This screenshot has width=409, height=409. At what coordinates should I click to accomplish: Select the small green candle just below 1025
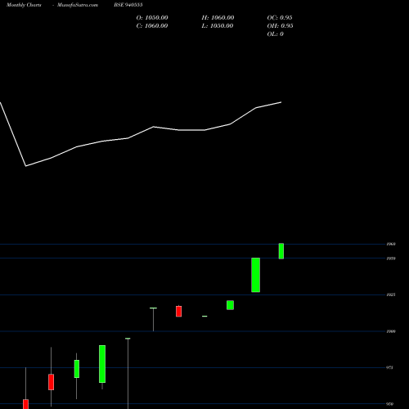point(230,305)
